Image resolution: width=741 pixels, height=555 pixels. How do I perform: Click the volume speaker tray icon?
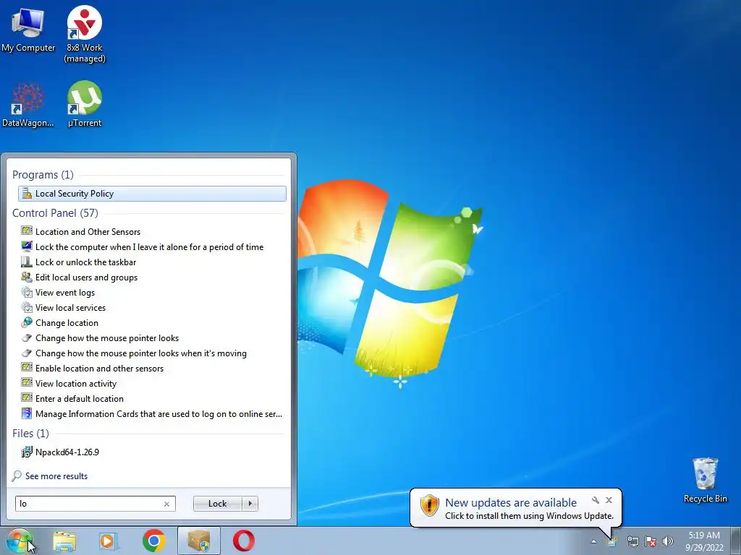tap(668, 541)
